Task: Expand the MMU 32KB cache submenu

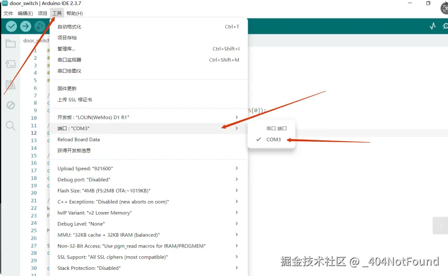Action: coord(148,235)
